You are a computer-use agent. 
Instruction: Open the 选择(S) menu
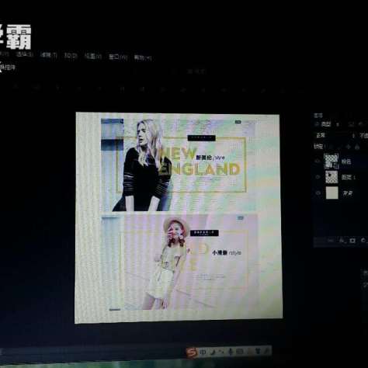tap(25, 54)
